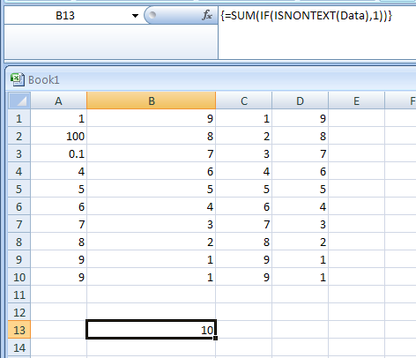Click cell C2 containing 2

pos(244,136)
